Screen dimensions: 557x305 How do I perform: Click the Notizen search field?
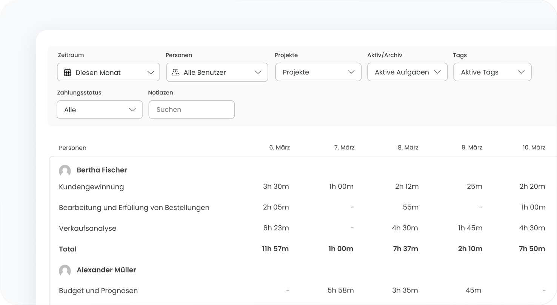coord(191,110)
